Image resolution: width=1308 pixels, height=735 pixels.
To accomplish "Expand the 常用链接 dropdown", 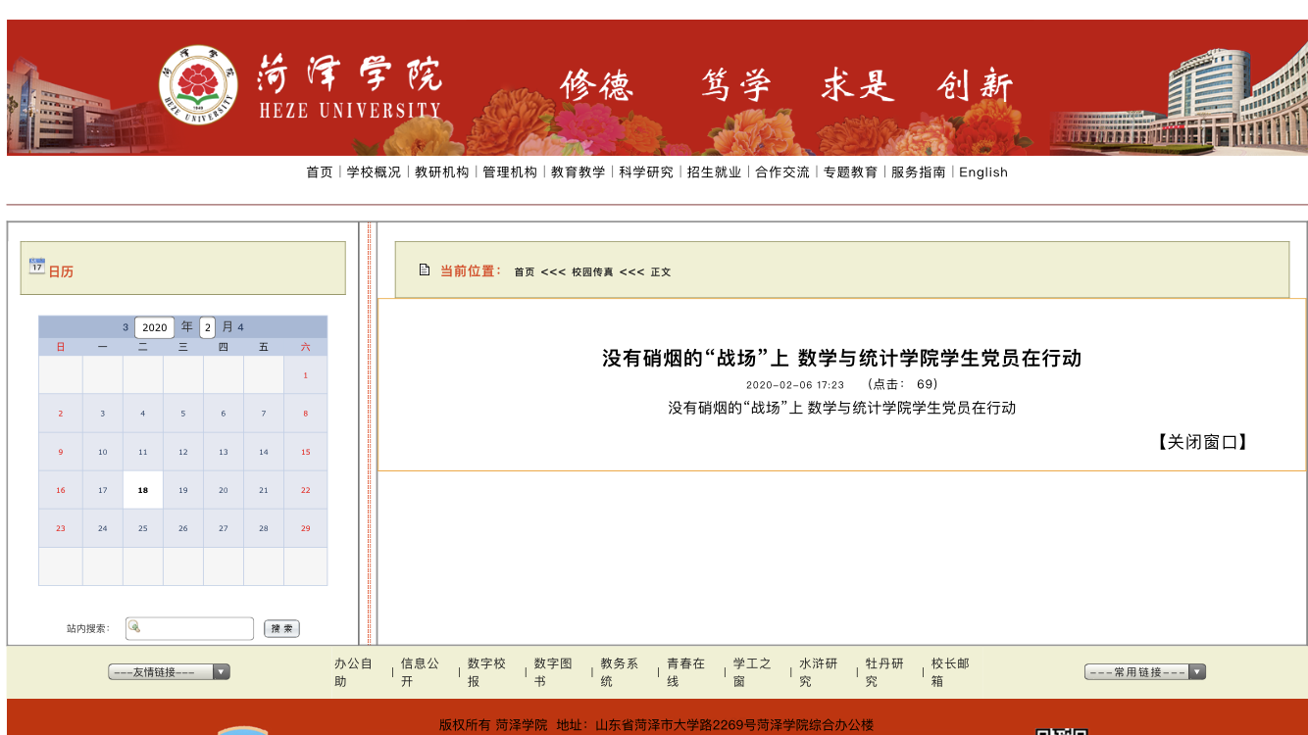I will 1144,672.
